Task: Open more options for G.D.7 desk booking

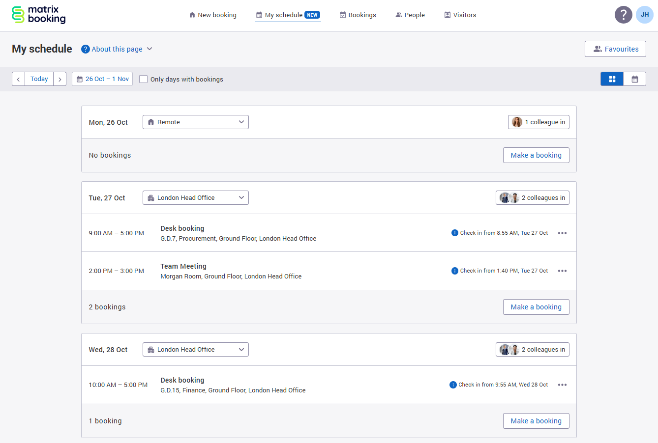Action: 562,233
